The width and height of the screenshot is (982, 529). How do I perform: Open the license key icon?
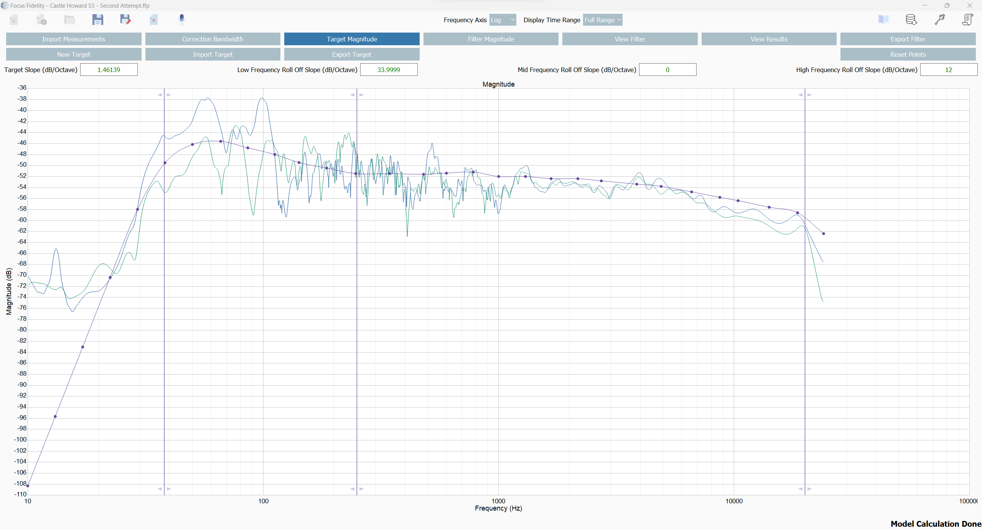point(939,20)
